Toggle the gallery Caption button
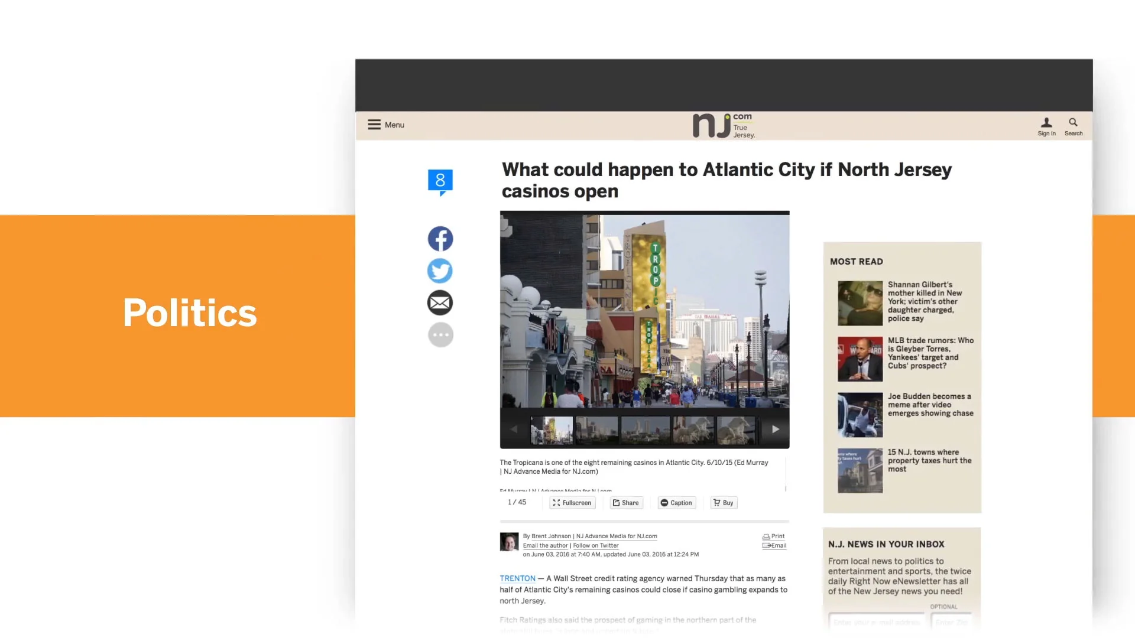 (676, 503)
